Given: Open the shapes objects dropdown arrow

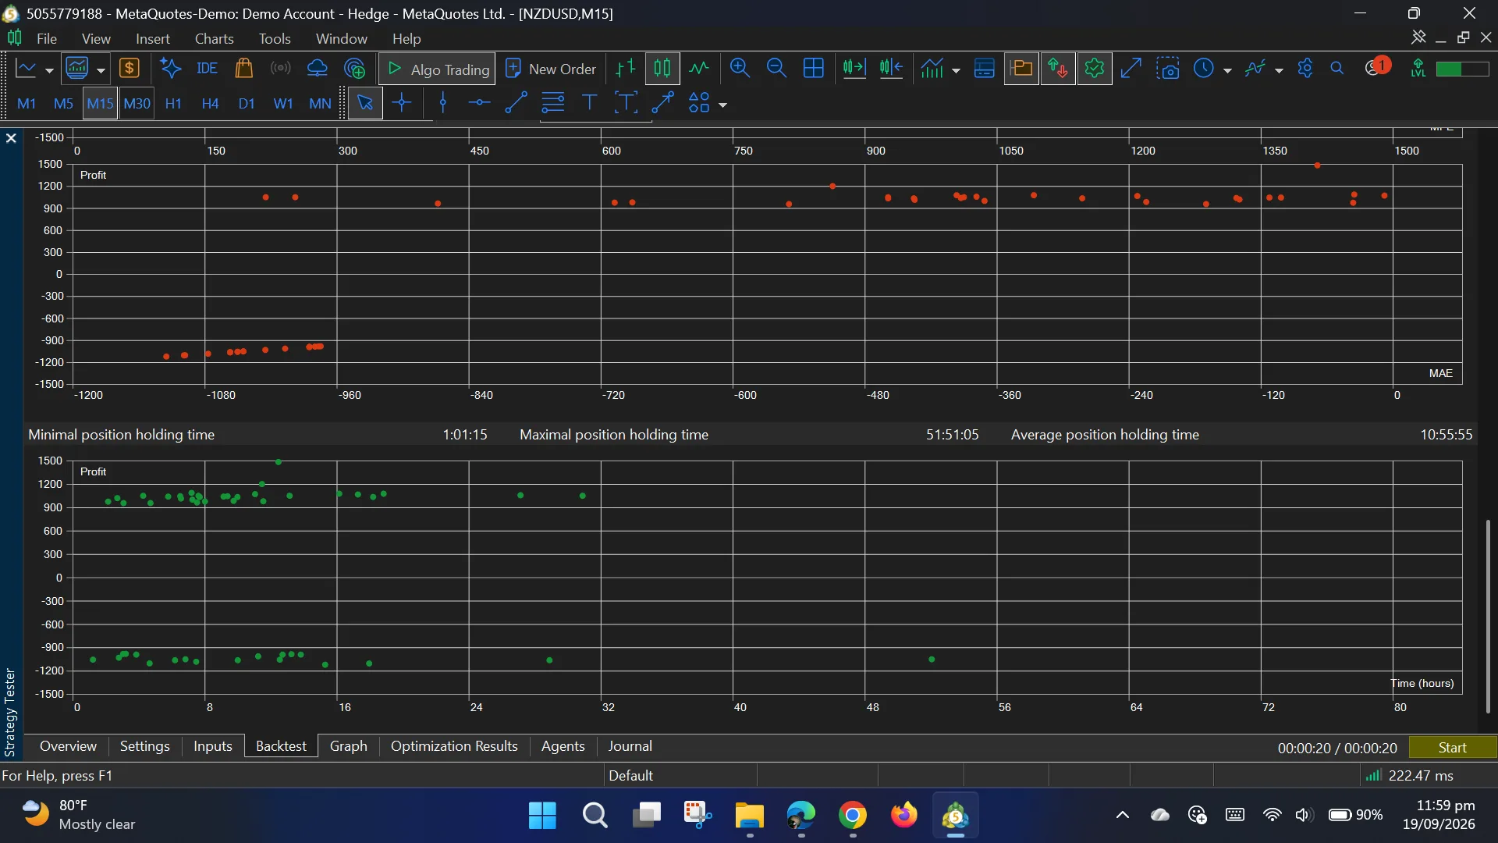Looking at the screenshot, I should [723, 105].
